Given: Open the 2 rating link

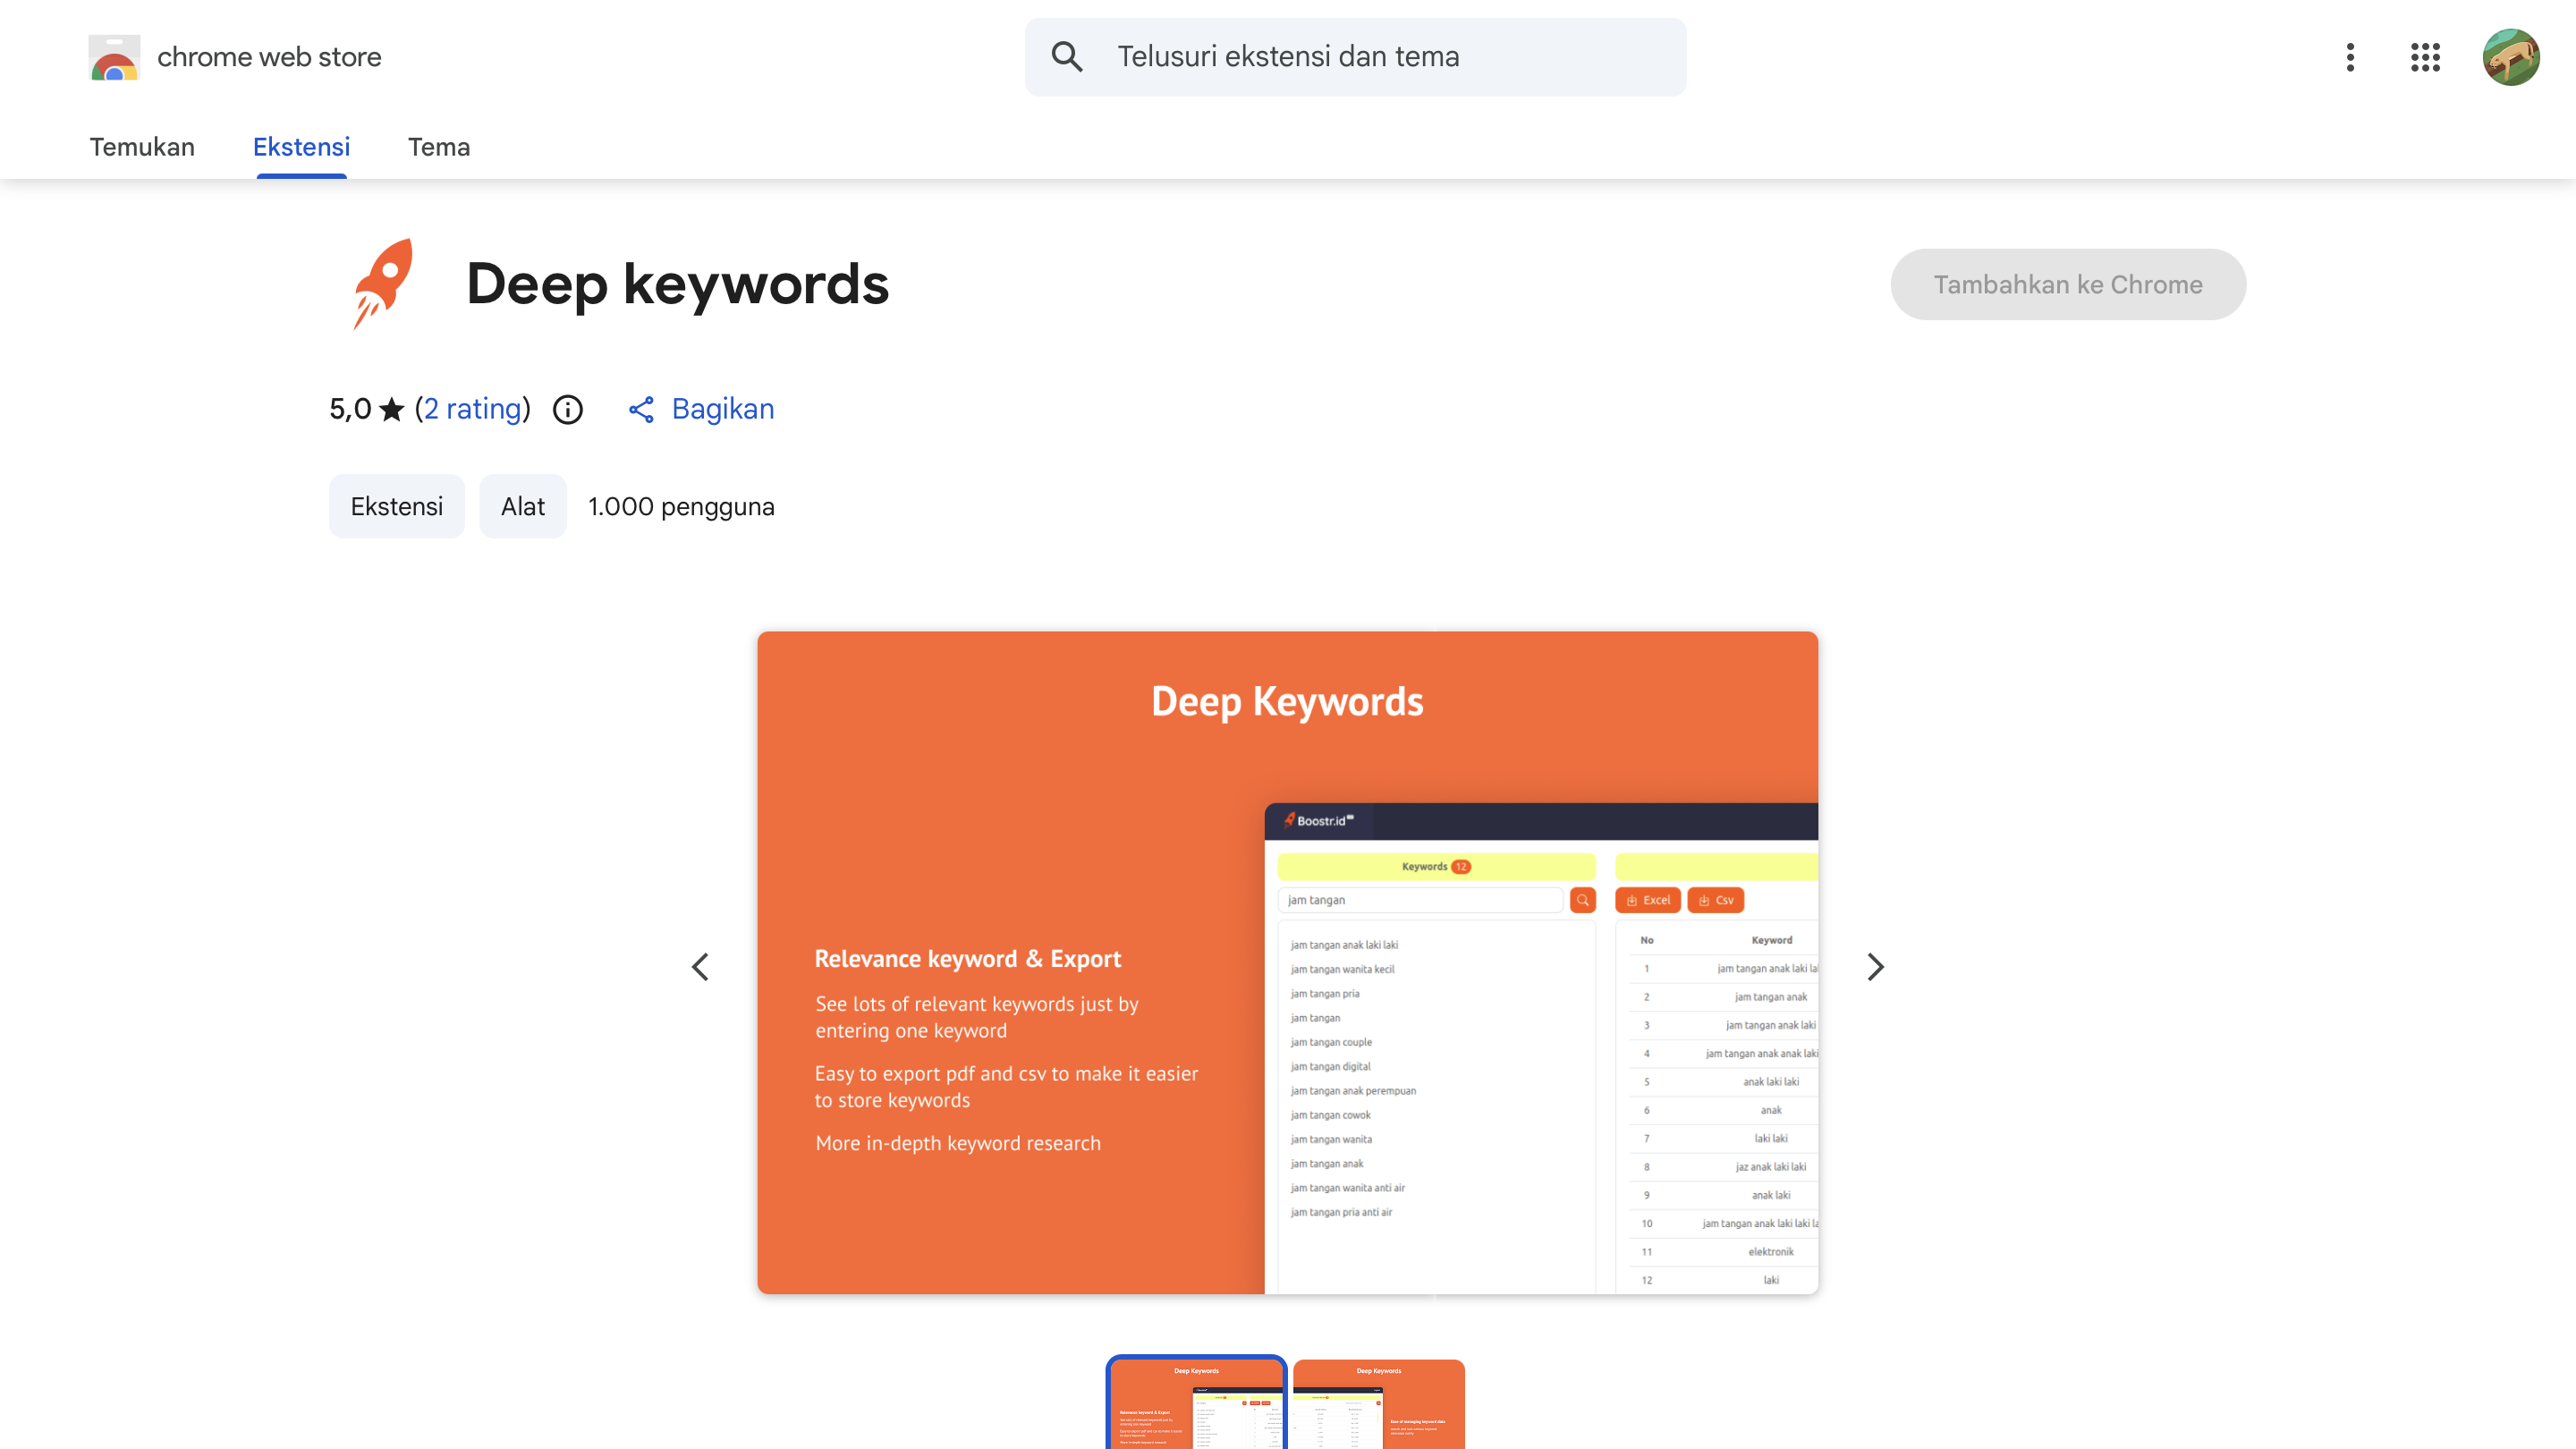Looking at the screenshot, I should [x=473, y=409].
